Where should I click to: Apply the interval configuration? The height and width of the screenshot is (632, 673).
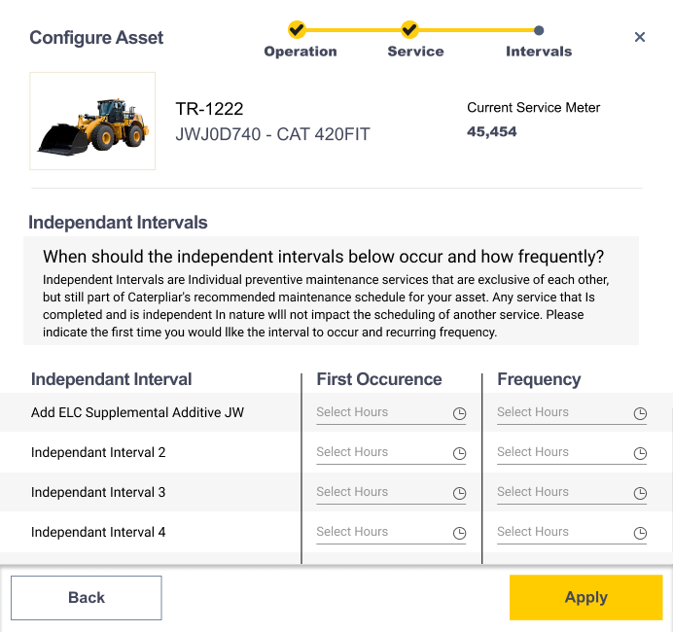click(x=585, y=598)
